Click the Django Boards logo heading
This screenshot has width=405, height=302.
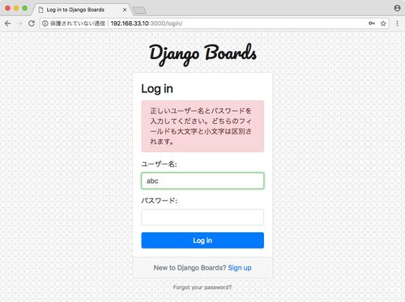[x=203, y=54]
